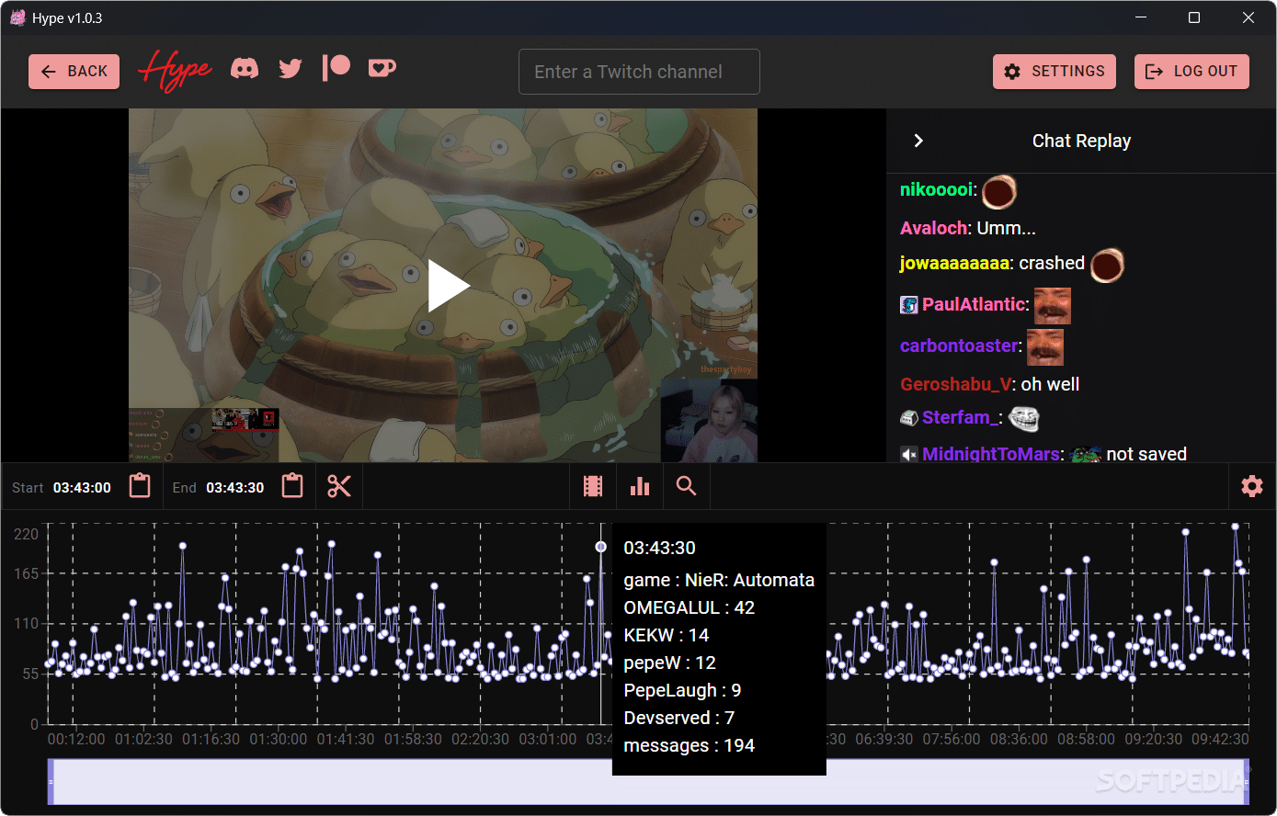This screenshot has width=1277, height=816.
Task: Click the timeline range selector bar
Action: pyautogui.click(x=649, y=782)
